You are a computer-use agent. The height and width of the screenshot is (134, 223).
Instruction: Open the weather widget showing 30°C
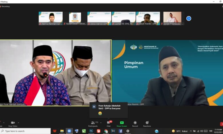180,131
